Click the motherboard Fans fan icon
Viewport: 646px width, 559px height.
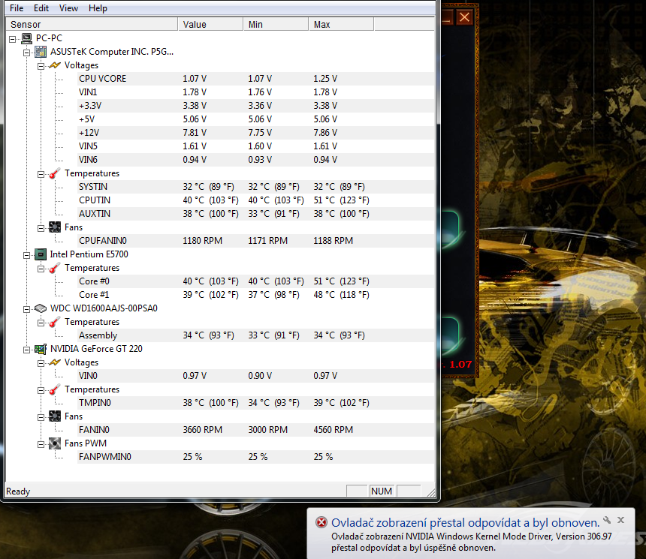[55, 227]
